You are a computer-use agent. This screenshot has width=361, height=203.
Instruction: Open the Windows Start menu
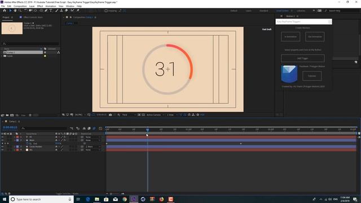point(5,199)
